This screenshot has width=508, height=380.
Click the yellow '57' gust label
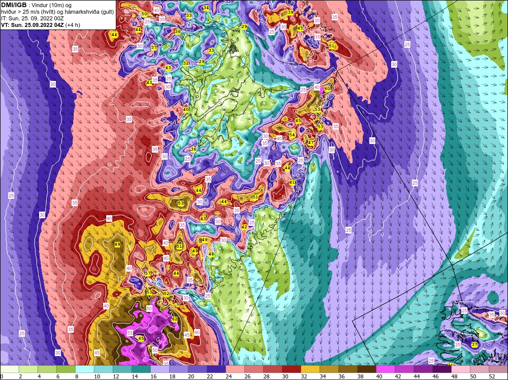[148, 273]
